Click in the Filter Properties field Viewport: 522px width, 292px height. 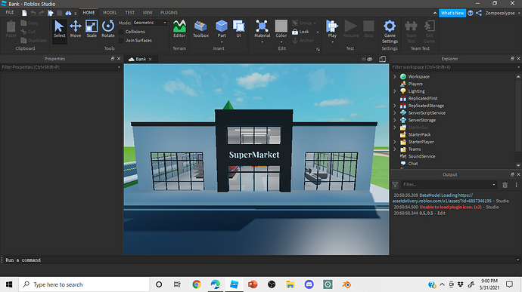[x=61, y=67]
